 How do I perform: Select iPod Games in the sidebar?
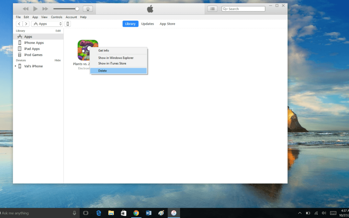pos(38,55)
